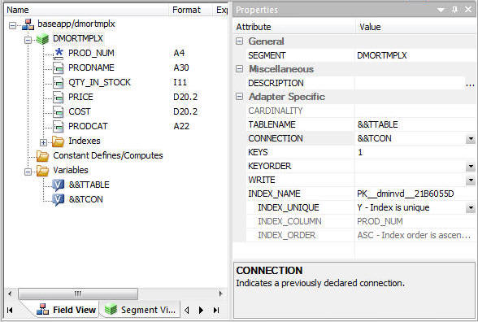
Task: Click the Segment View tab stack icon
Action: 111,310
